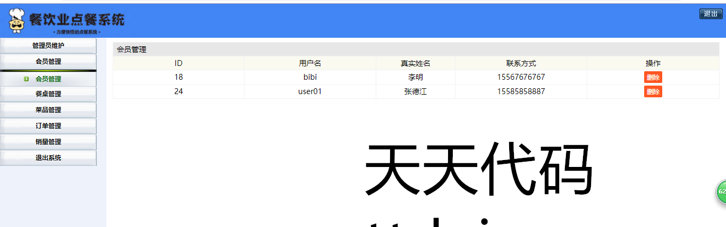Select the username cell bibi
The image size is (726, 227).
coord(310,77)
